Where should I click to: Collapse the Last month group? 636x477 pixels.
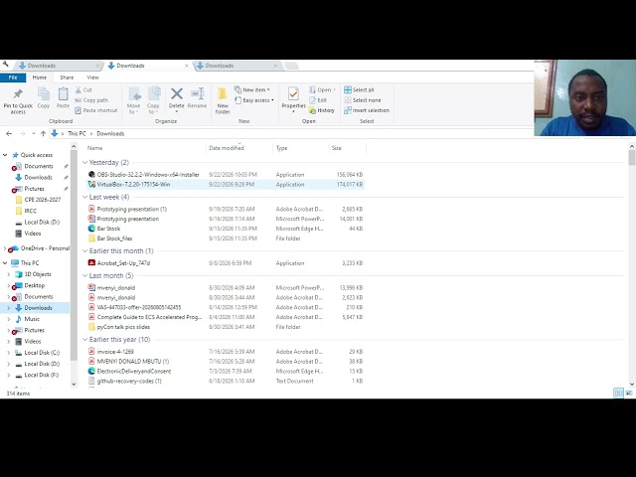pyautogui.click(x=84, y=276)
